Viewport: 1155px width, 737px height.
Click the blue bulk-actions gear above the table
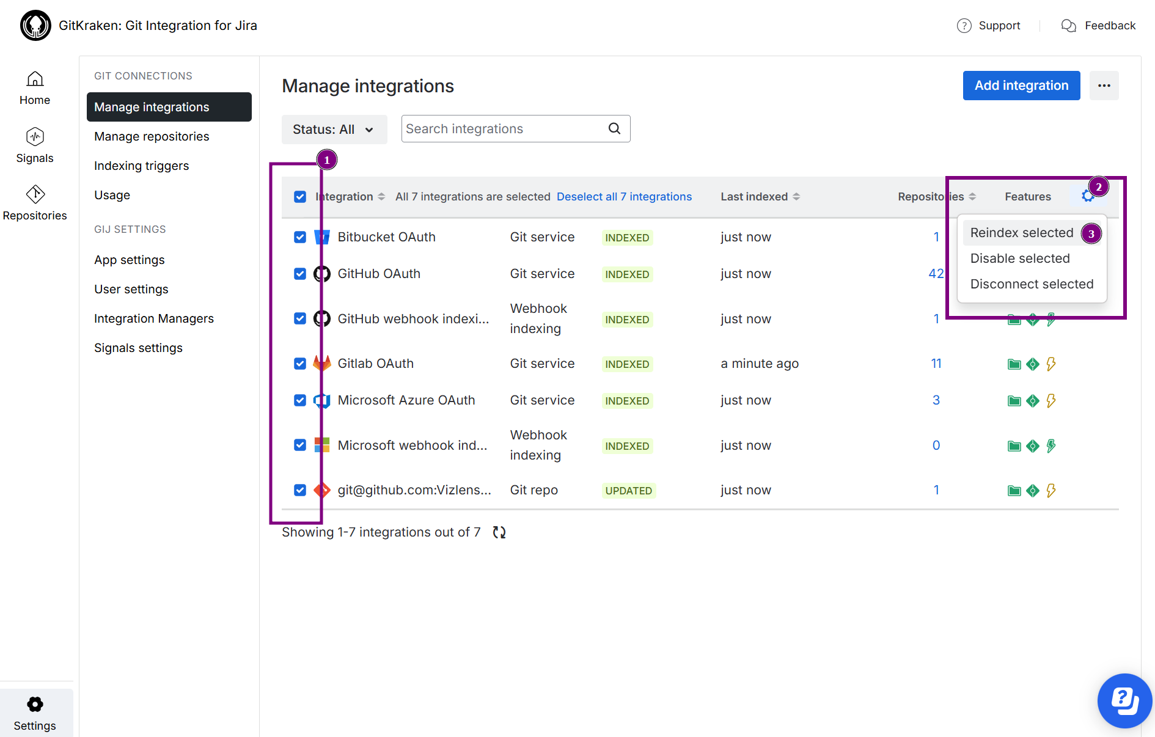tap(1087, 195)
